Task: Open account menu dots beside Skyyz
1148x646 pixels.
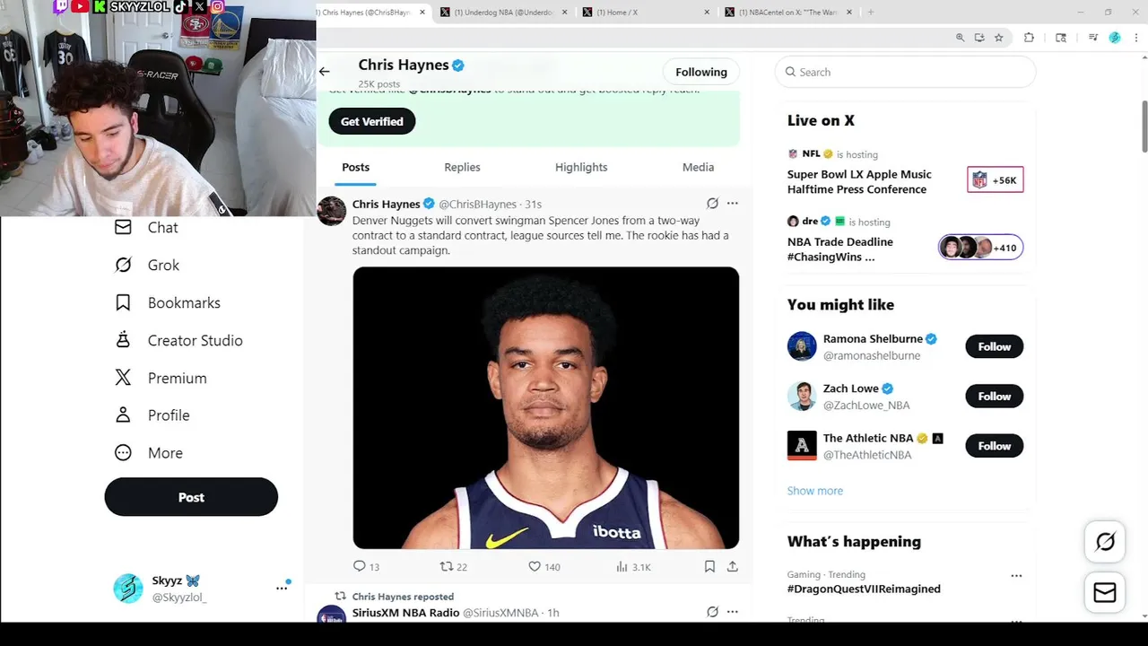Action: (x=282, y=589)
